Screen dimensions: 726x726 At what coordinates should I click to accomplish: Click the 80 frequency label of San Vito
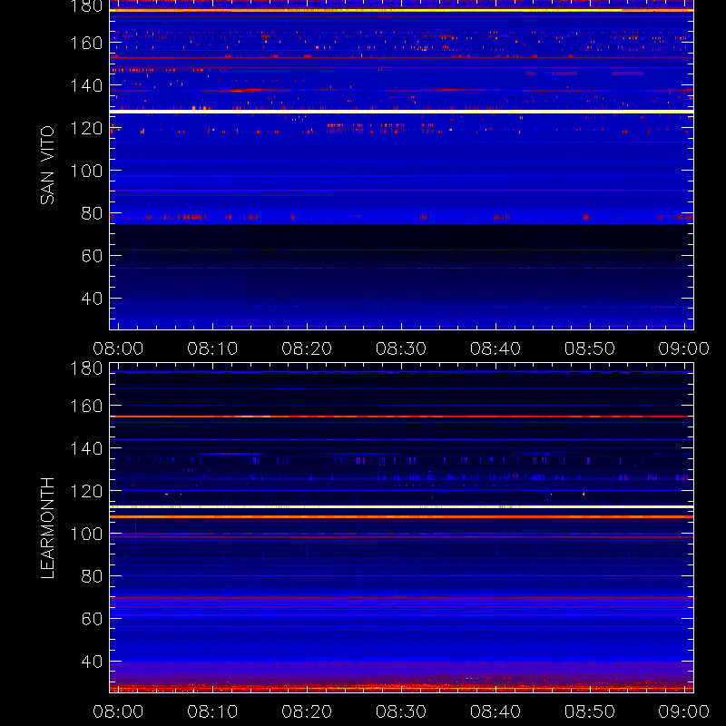[93, 213]
